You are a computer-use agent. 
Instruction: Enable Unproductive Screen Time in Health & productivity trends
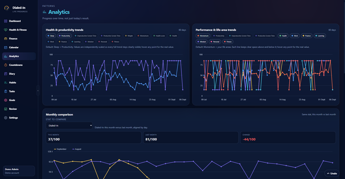pyautogui.click(x=85, y=36)
